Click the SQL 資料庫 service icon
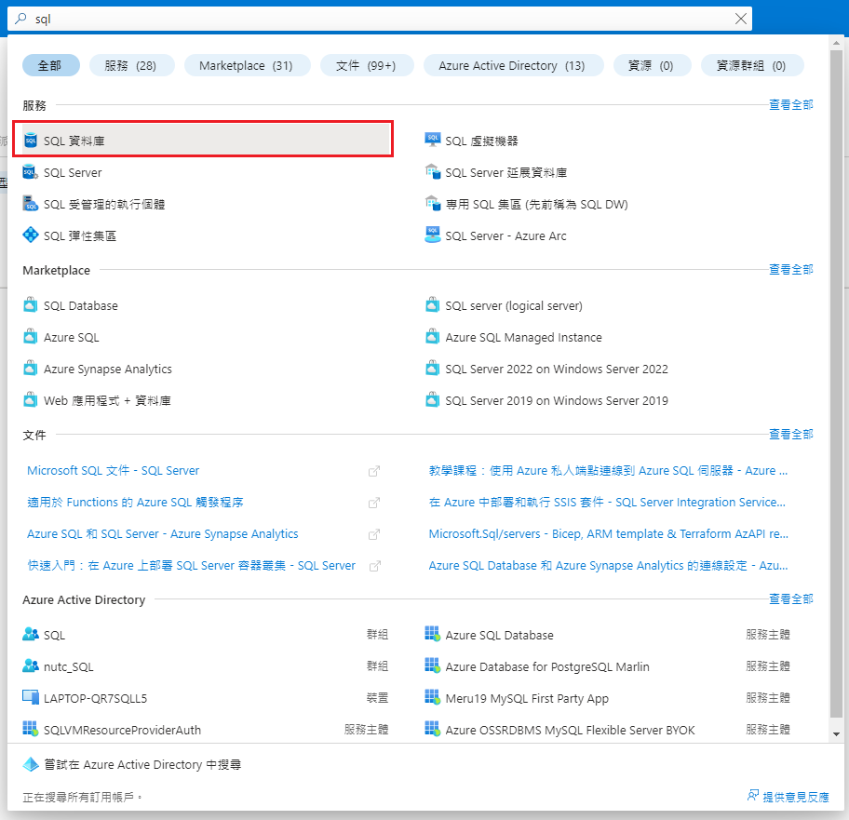Viewport: 849px width, 820px height. [x=31, y=141]
